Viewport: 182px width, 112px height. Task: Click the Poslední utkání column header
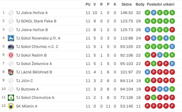point(160,4)
